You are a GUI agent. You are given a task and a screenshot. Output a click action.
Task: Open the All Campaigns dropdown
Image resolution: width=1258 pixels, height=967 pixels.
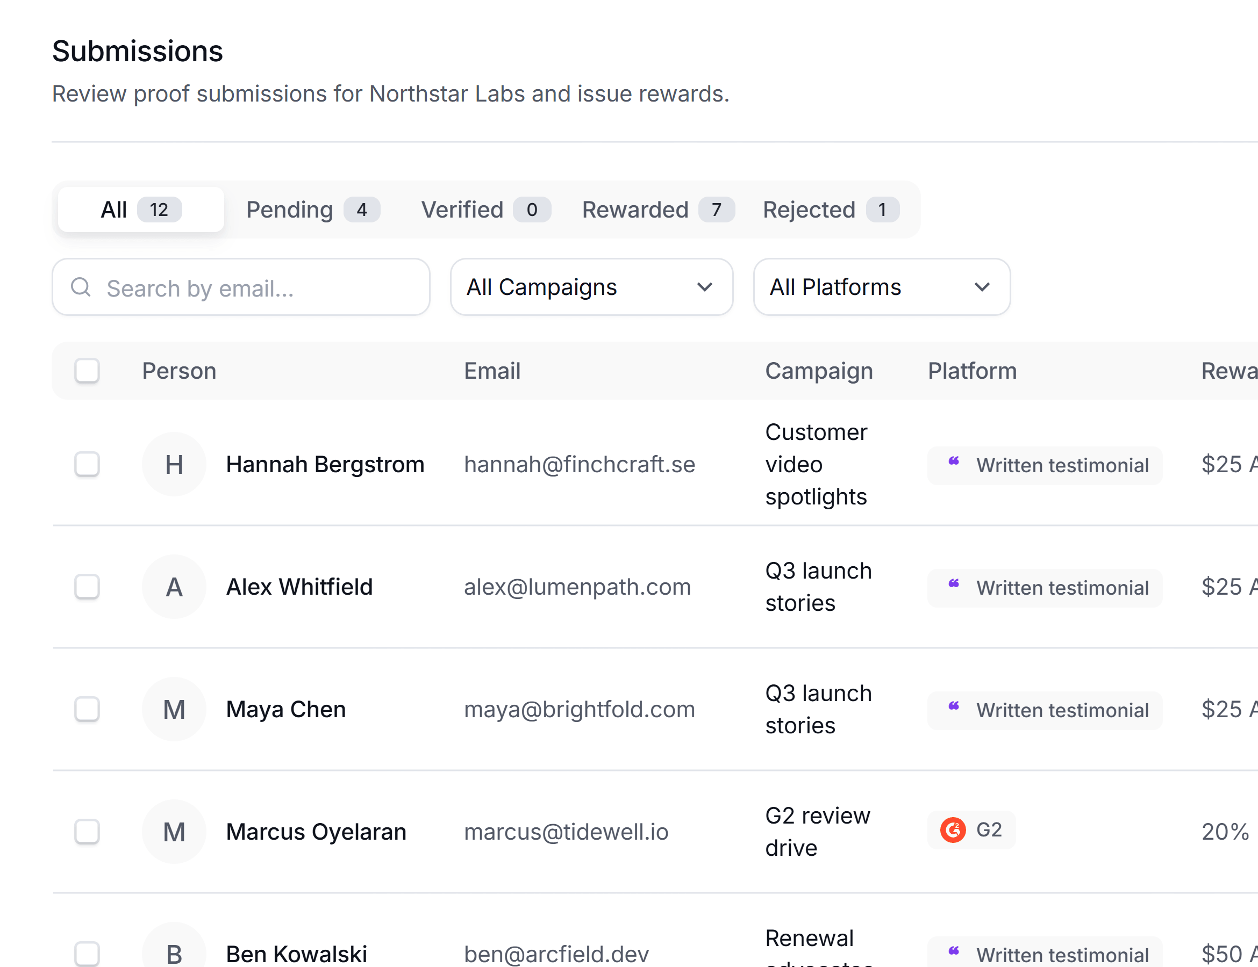(591, 287)
